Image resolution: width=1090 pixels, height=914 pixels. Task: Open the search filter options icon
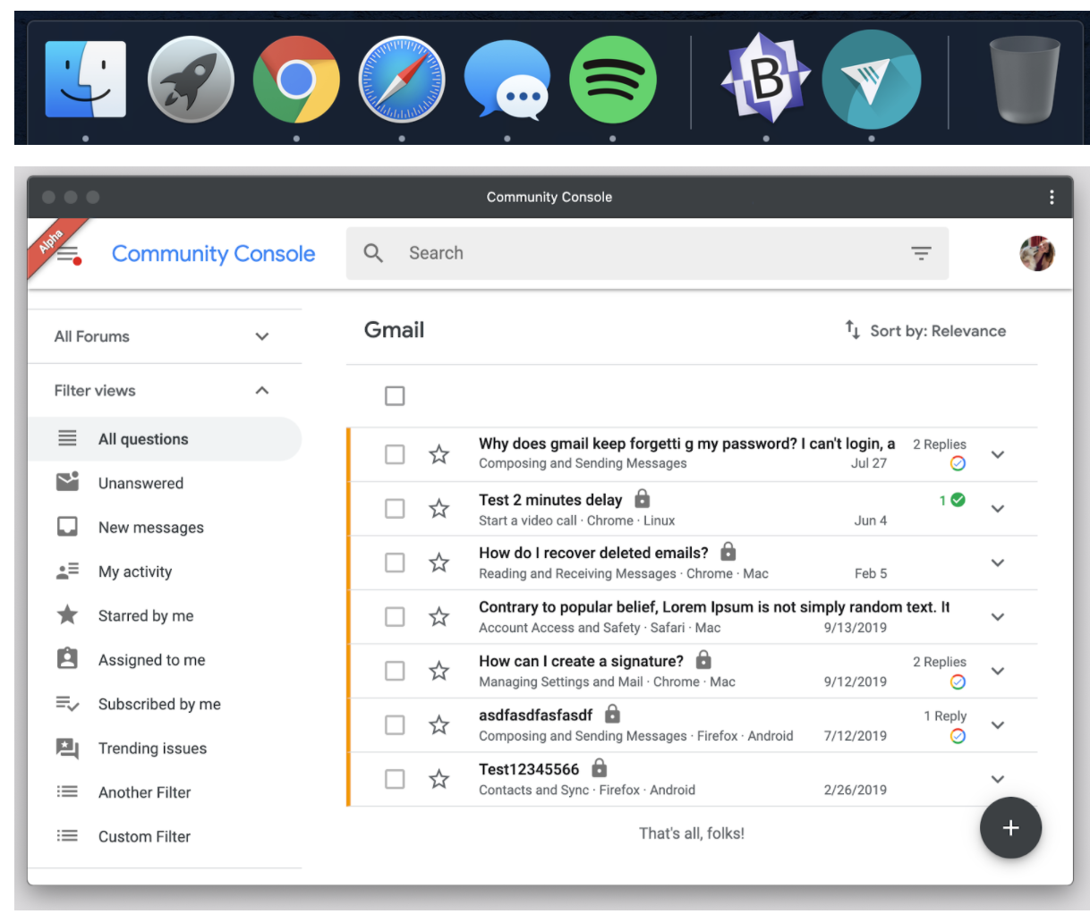coord(921,253)
